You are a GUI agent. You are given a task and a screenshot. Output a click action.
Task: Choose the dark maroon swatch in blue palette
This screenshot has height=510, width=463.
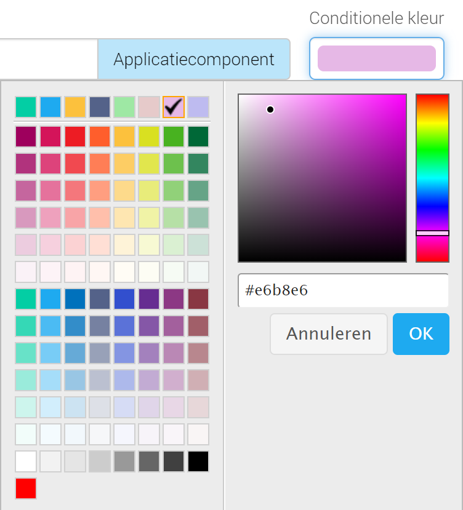198,298
